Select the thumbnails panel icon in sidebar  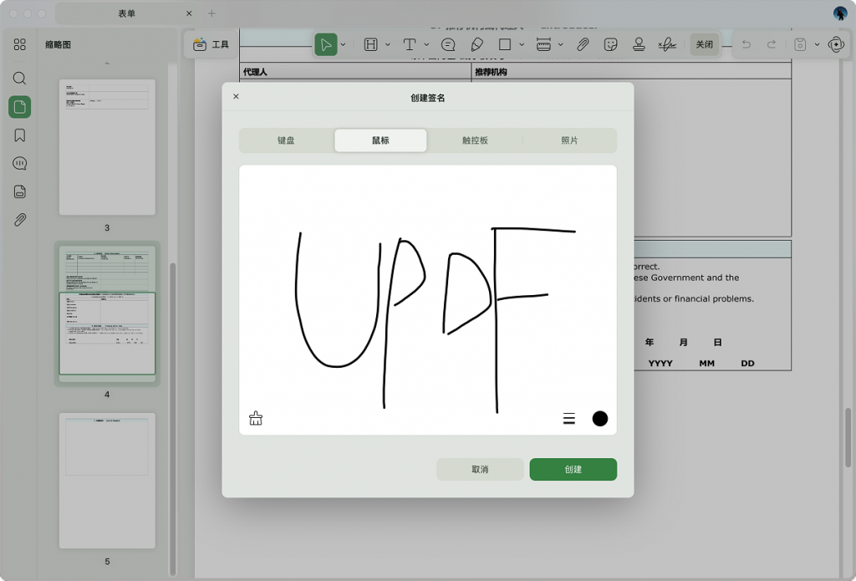20,106
